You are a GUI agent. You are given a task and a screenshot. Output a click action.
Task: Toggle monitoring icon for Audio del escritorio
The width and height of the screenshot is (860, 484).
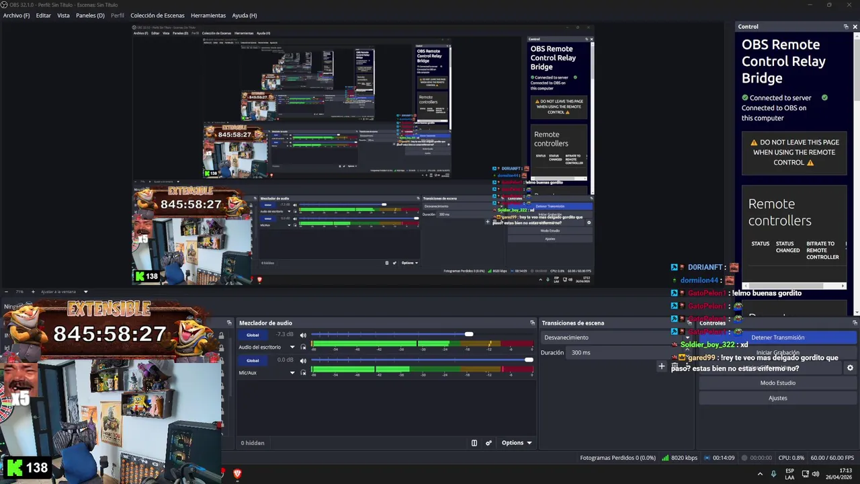(303, 348)
